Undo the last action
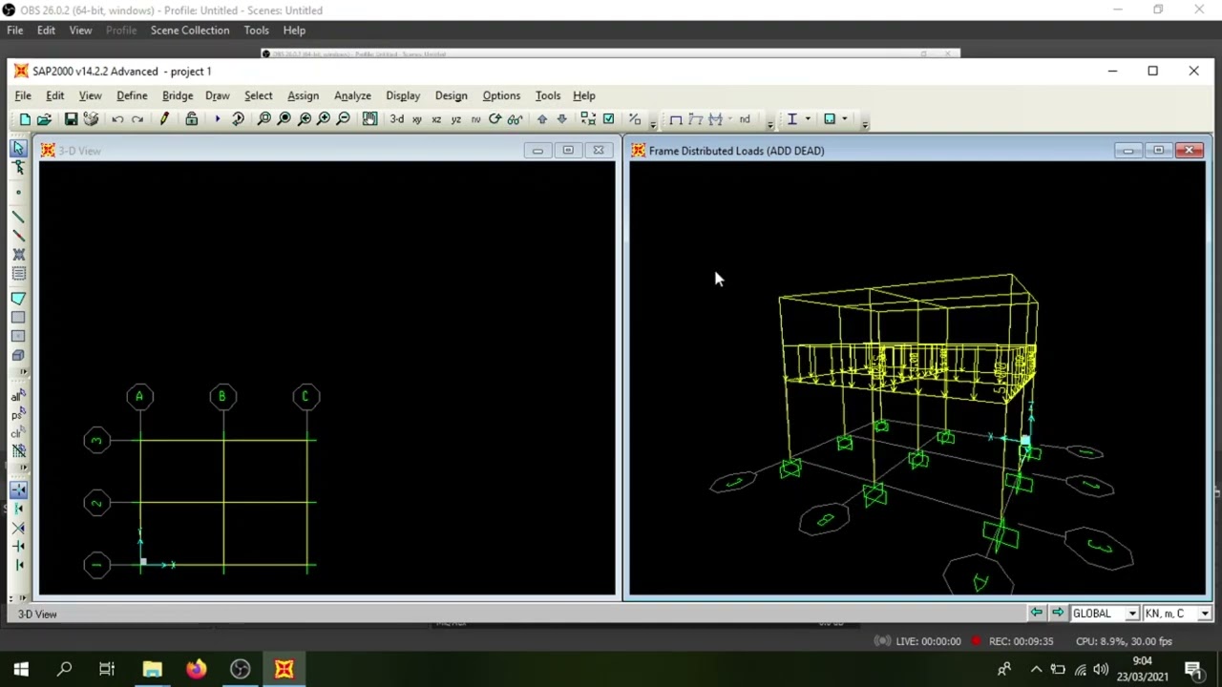 point(117,119)
